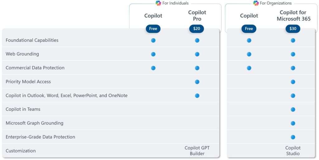Click the Free badge under Organizations Copilot
The height and width of the screenshot is (160, 319).
(249, 29)
